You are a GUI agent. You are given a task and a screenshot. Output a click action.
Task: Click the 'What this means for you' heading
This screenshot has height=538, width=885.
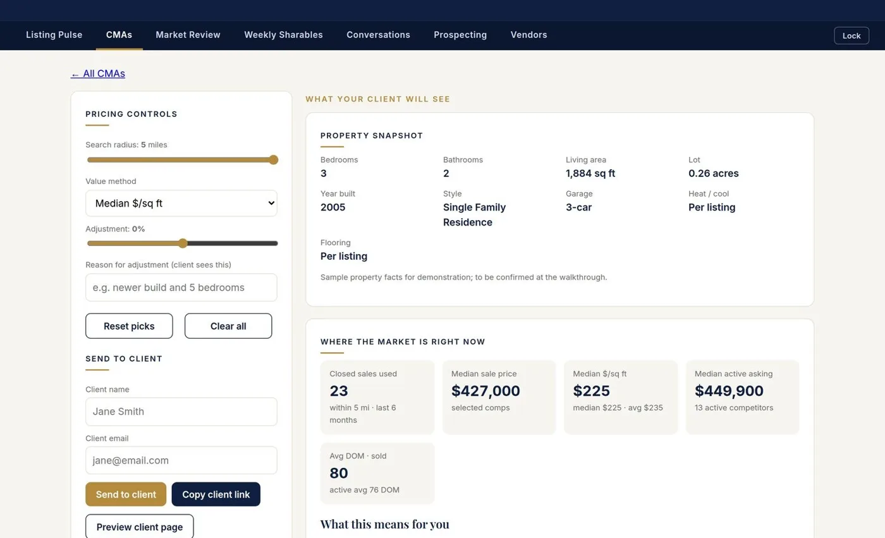click(x=385, y=524)
